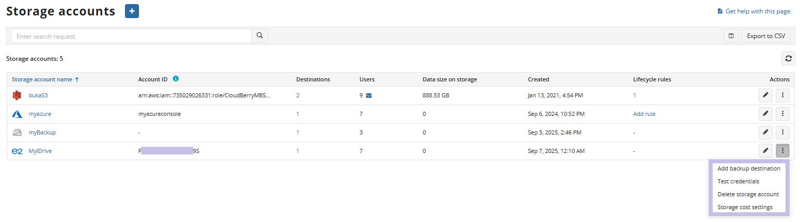Click the Export to CSV button
The image size is (800, 222).
tap(765, 36)
